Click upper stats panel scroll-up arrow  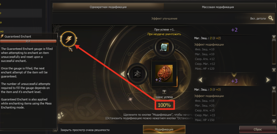(x=274, y=37)
